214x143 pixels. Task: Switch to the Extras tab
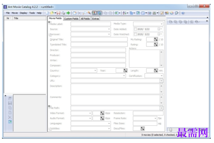pos(95,19)
